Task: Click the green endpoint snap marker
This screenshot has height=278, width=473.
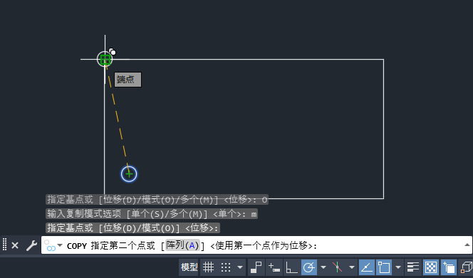Action: [105, 59]
